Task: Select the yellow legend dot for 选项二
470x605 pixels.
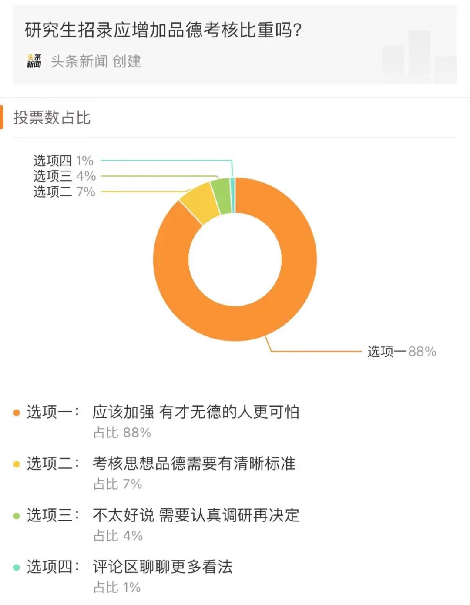Action: click(x=17, y=464)
